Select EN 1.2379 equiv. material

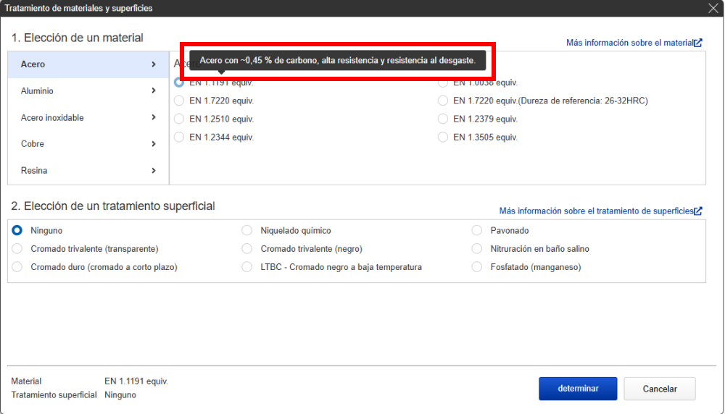[443, 119]
